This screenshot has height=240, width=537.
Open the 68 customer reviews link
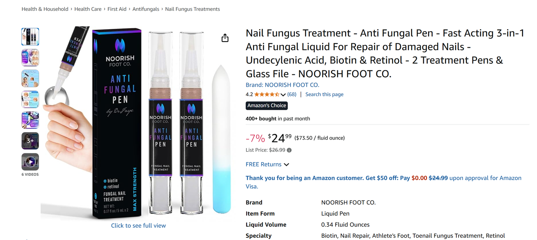(292, 94)
